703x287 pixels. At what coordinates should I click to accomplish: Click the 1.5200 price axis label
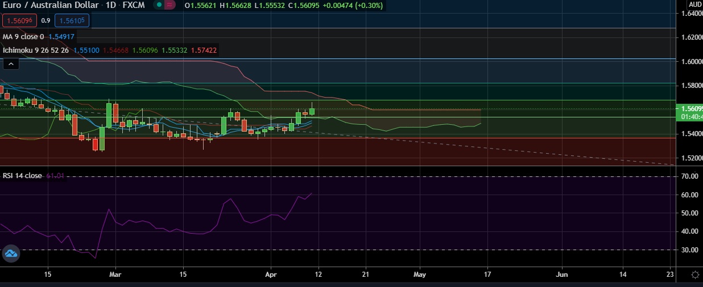(x=692, y=158)
